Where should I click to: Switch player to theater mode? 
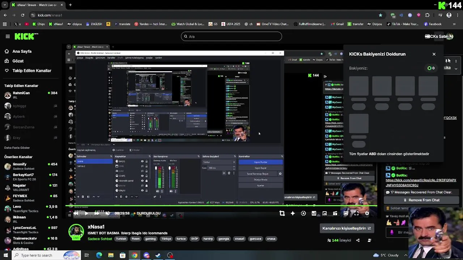pos(346,213)
